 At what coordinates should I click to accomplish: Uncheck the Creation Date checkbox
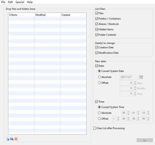coord(97,47)
